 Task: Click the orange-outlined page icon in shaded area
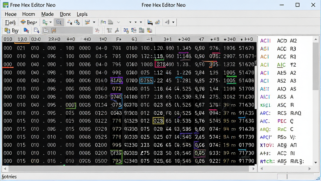click(54, 30)
